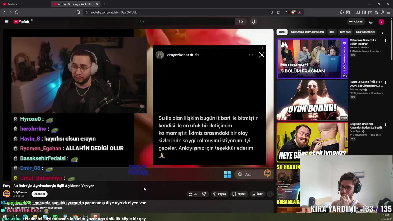Focus the YouTube Ara search field
The image size is (393, 221).
[x=186, y=21]
